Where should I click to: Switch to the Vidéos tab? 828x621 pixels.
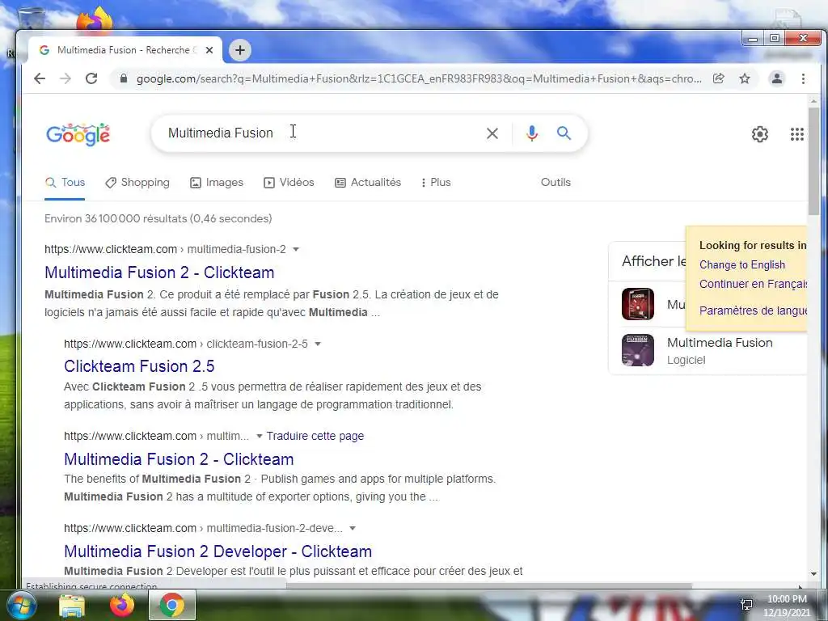[x=289, y=183]
